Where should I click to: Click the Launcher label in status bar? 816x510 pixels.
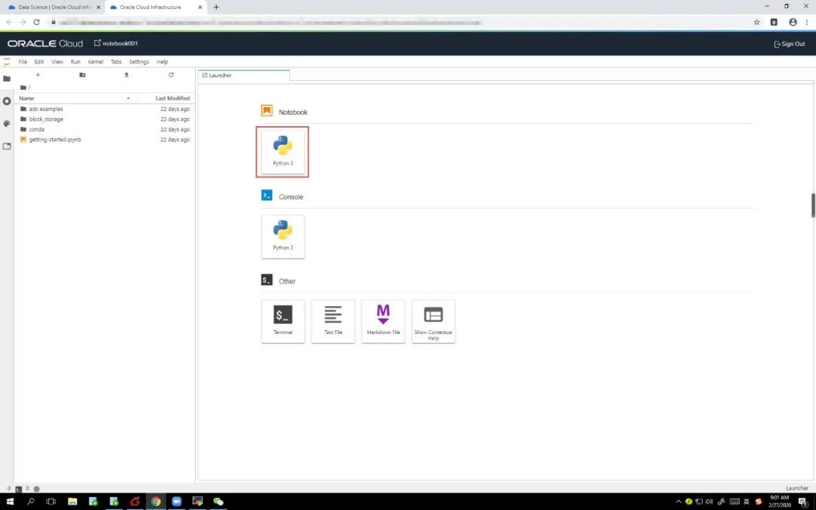click(797, 488)
